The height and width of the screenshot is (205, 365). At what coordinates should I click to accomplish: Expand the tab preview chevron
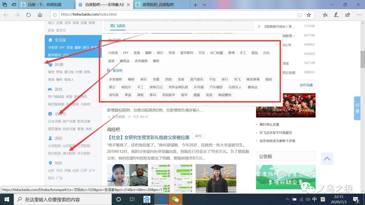click(x=204, y=5)
